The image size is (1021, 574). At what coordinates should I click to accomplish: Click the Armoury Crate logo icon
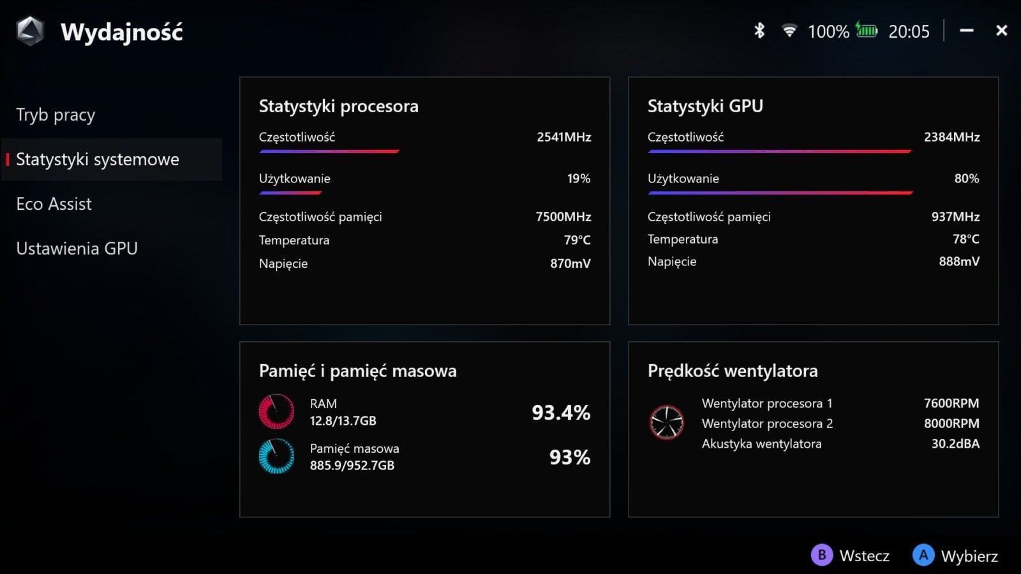point(30,31)
